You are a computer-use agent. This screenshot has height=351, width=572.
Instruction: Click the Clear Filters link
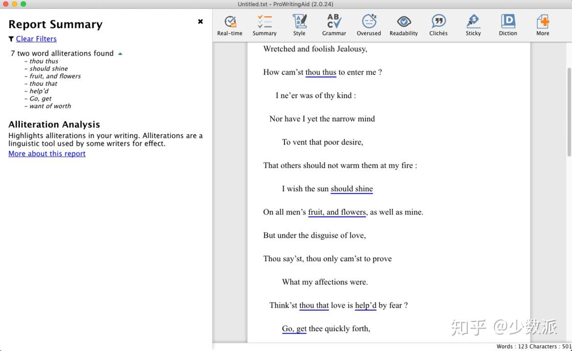point(36,39)
